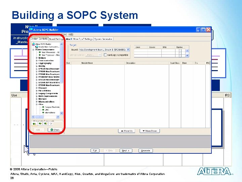Select the Legacy Components tree item
Image resolution: width=242 pixels, height=182 pixels.
48,93
